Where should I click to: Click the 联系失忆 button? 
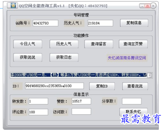[134, 112]
